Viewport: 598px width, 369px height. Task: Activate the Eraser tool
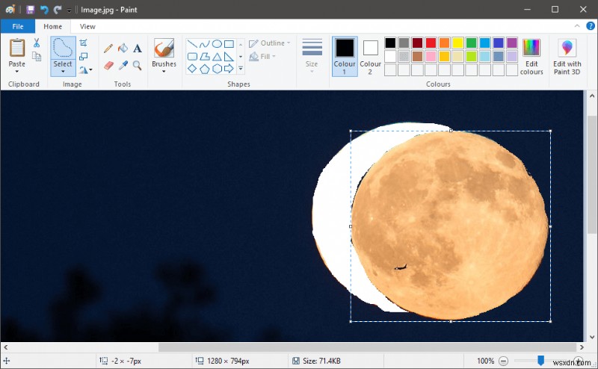[108, 66]
